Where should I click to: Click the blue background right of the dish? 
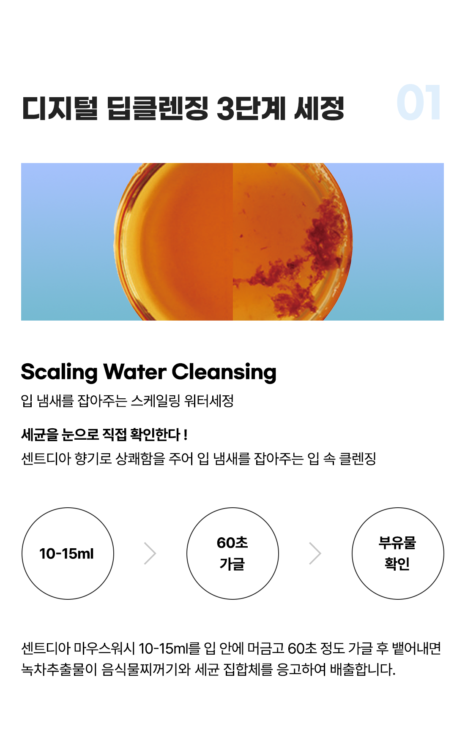[399, 242]
